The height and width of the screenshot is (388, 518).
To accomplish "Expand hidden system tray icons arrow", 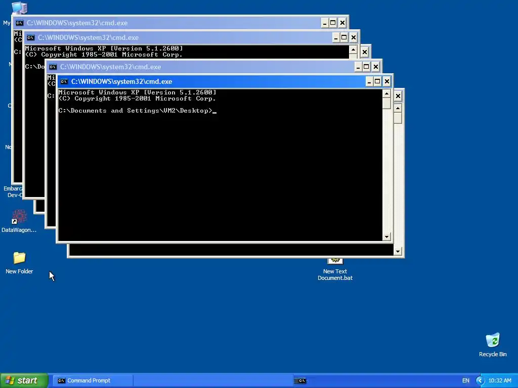I will point(481,380).
